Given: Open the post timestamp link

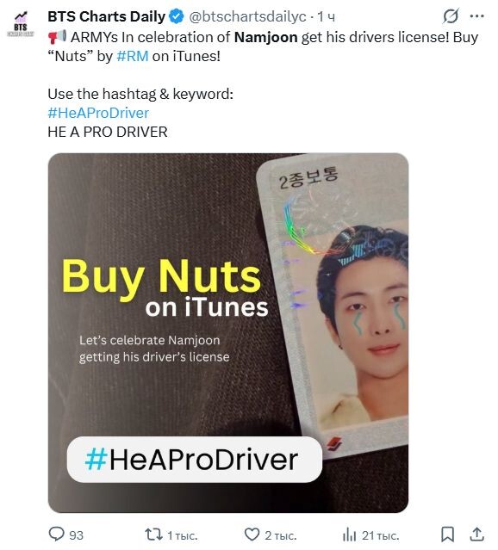Looking at the screenshot, I should (327, 16).
